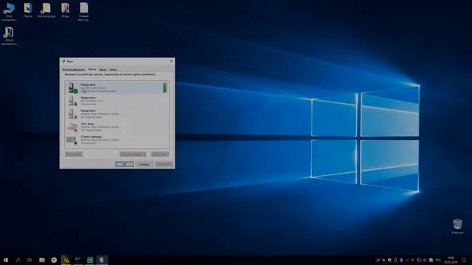Click the Свойства button
The height and width of the screenshot is (265, 472).
click(x=160, y=154)
